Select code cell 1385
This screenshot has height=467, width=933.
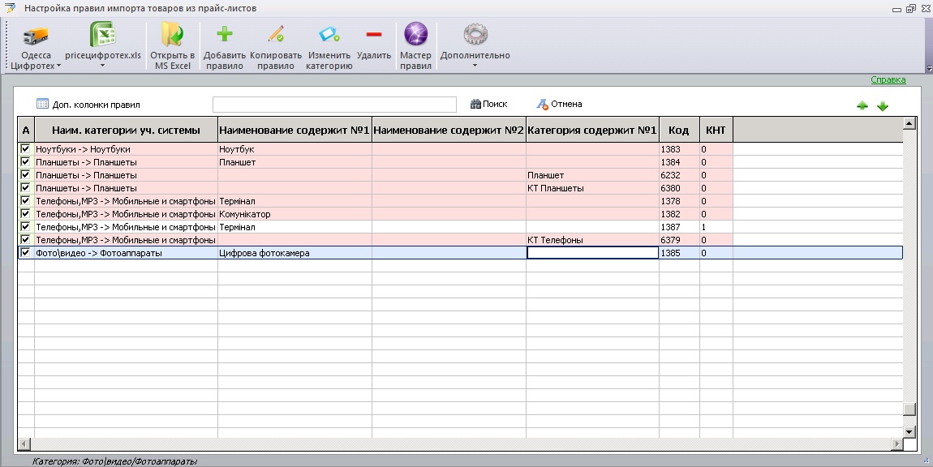point(679,253)
